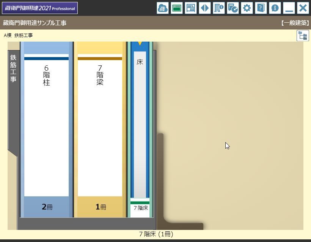
Task: Click the 7階床 label on binder bottom
Action: [140, 208]
